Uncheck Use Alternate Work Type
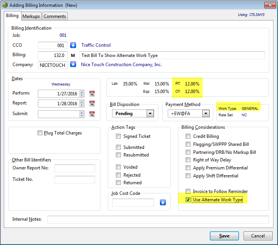This screenshot has height=245, width=278. 188,200
